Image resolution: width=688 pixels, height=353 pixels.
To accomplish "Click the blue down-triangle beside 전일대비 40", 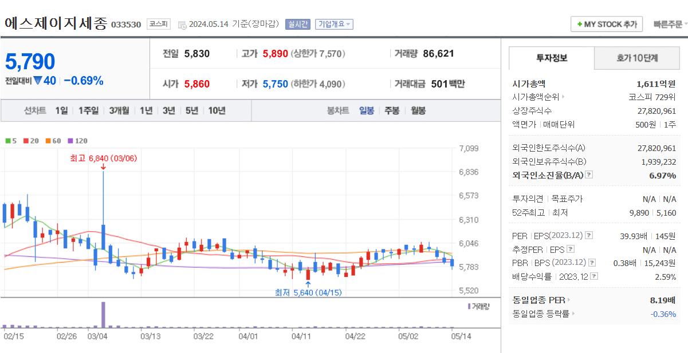I will click(x=38, y=81).
